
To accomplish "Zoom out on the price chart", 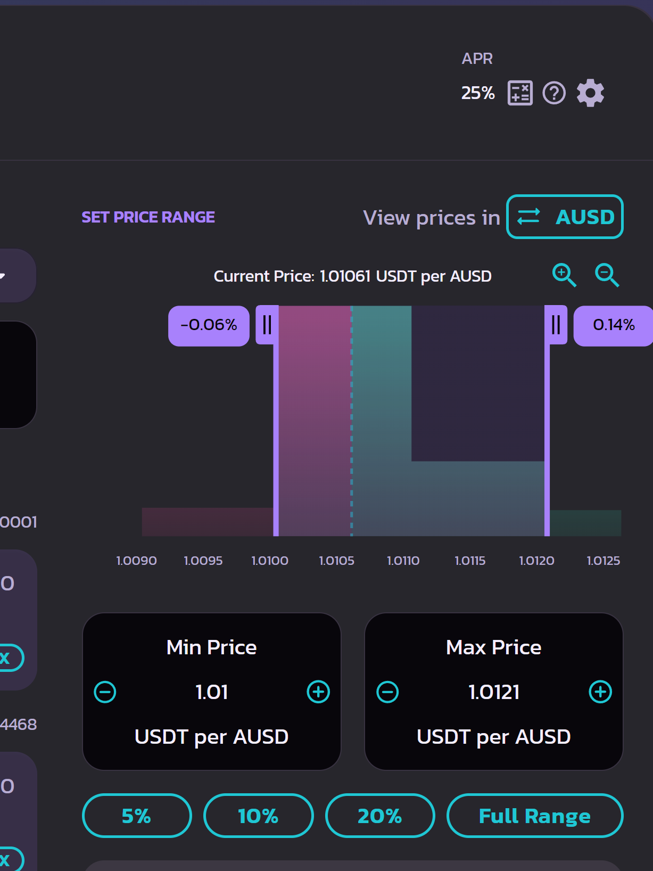I will pyautogui.click(x=607, y=275).
